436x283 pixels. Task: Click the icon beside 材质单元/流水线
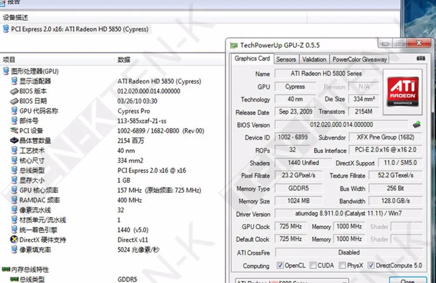click(x=14, y=220)
